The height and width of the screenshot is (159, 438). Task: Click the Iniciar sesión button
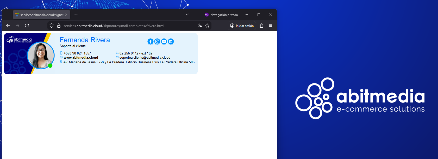point(242,26)
